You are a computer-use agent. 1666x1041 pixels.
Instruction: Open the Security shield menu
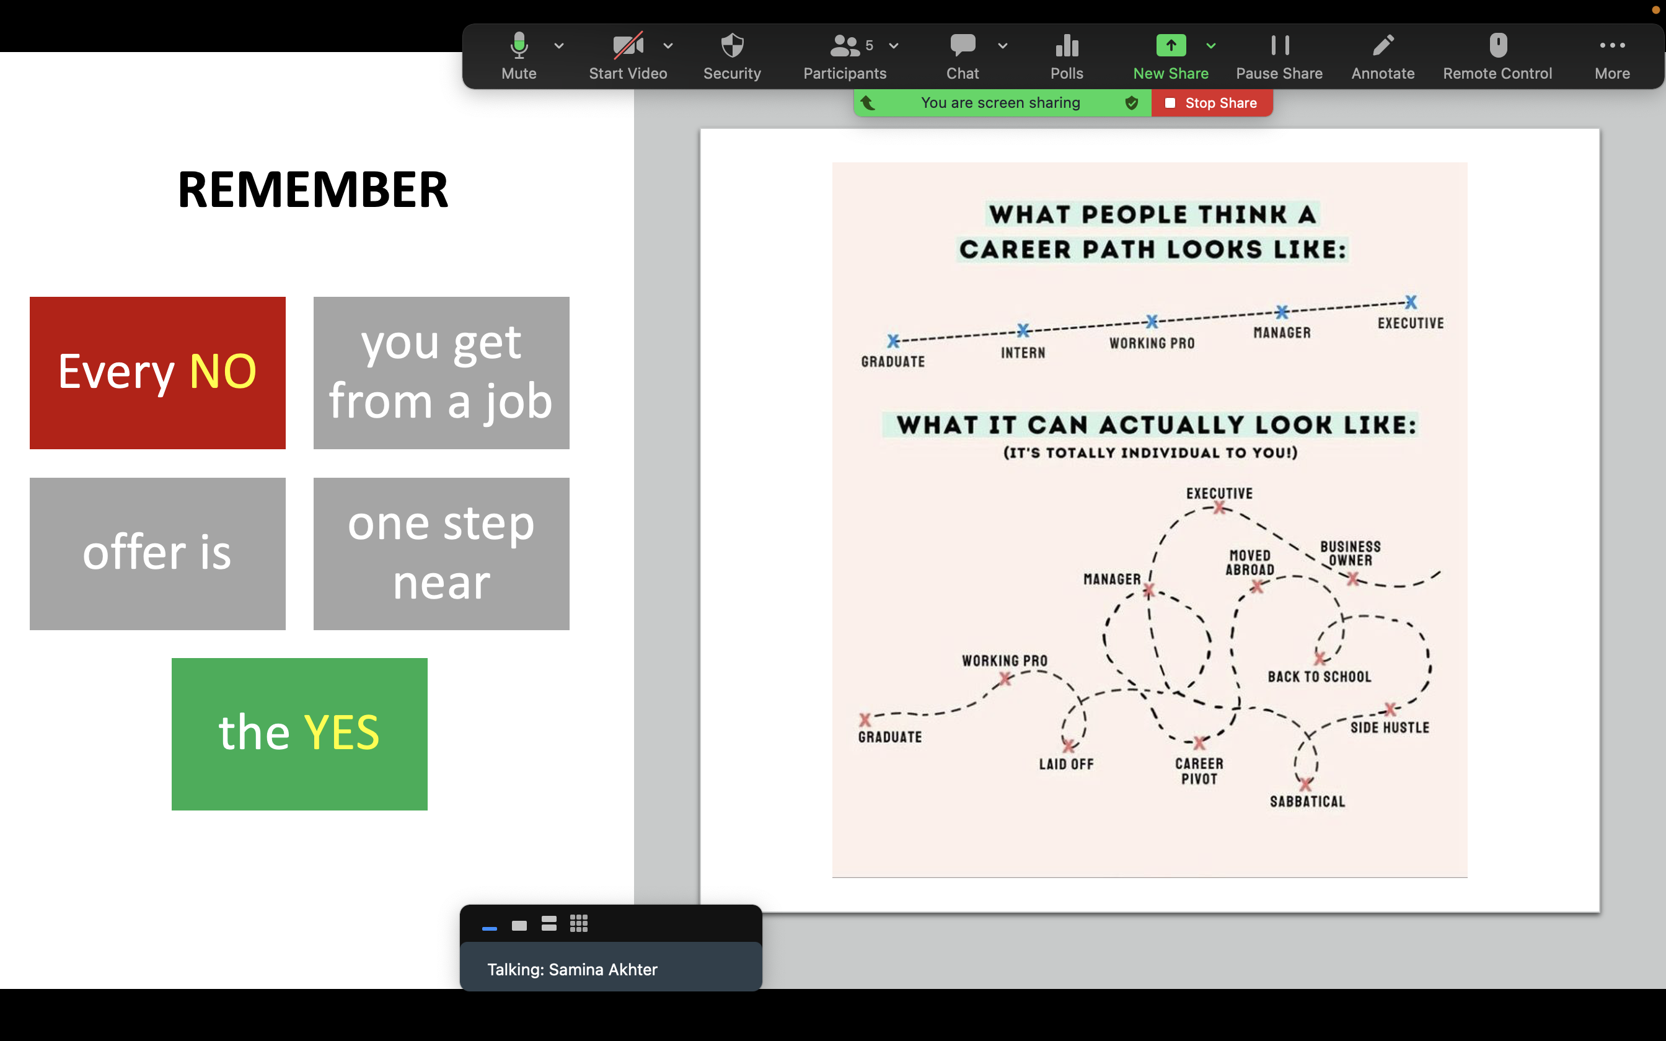pyautogui.click(x=732, y=55)
